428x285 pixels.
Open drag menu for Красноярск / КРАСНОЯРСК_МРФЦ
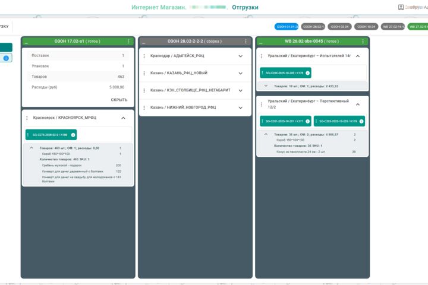click(27, 118)
